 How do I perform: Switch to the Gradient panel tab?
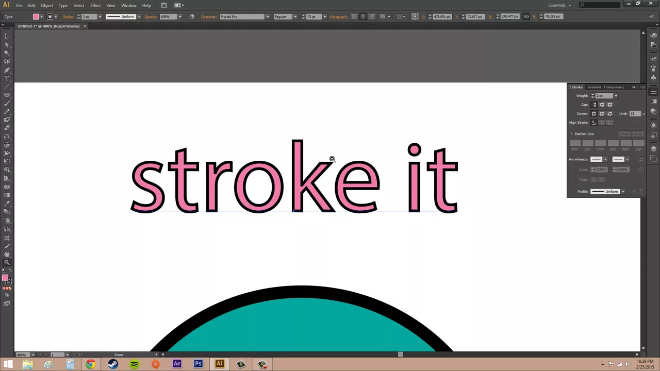594,87
